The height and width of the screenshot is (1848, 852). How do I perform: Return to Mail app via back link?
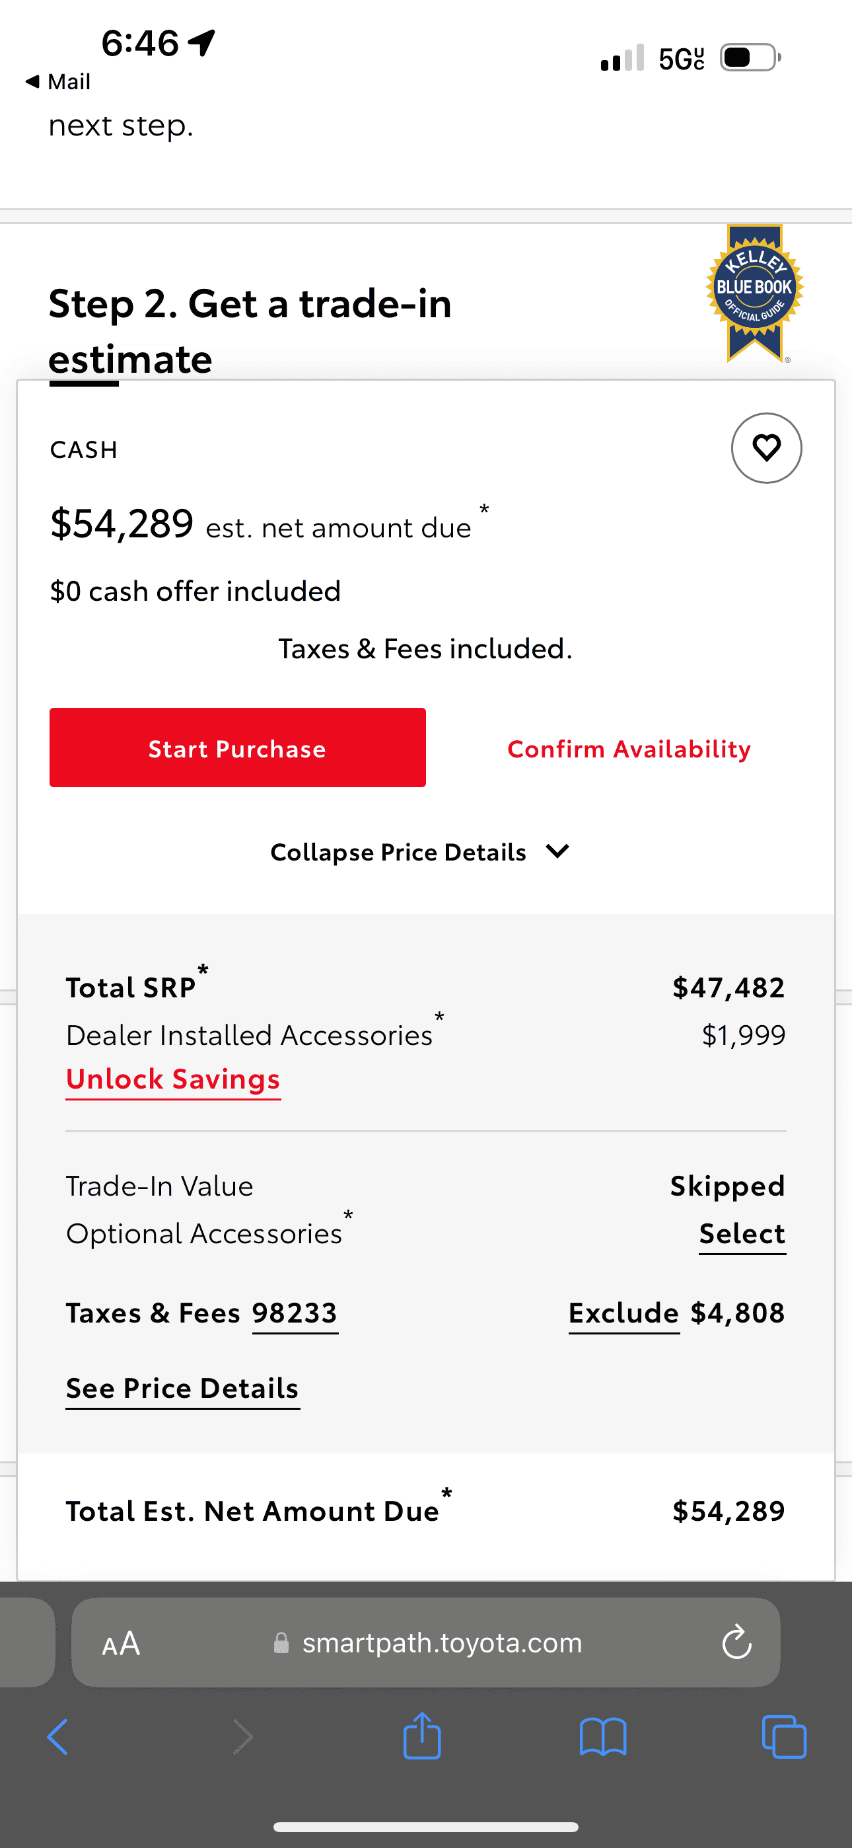57,81
